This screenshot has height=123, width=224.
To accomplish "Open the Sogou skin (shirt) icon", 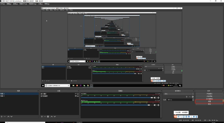I will coord(194,117).
